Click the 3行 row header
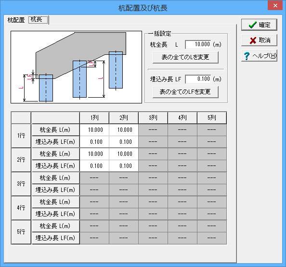This screenshot has width=286, height=267. [x=21, y=184]
